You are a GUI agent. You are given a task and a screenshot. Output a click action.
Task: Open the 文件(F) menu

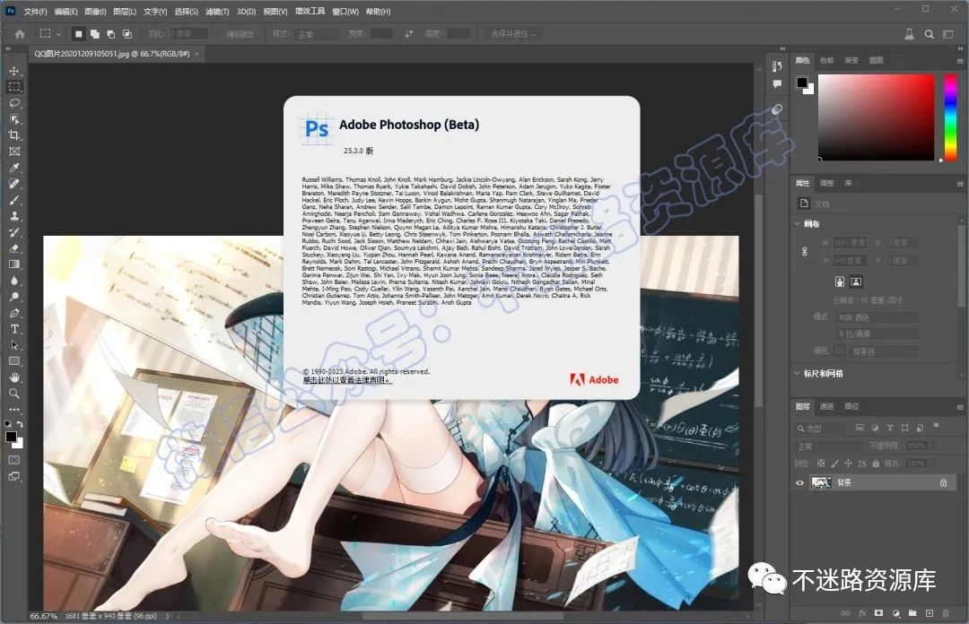[x=35, y=11]
